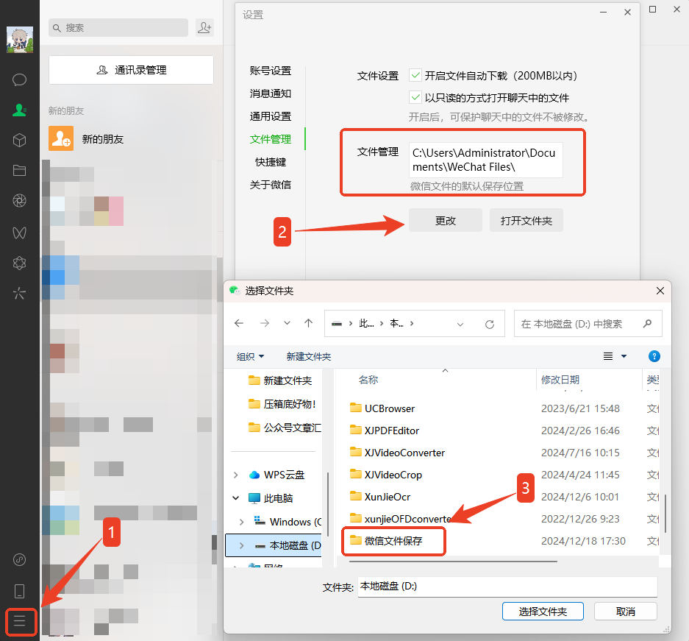Toggle 开启文件自动下载 checkbox
Image resolution: width=689 pixels, height=641 pixels.
(x=415, y=76)
